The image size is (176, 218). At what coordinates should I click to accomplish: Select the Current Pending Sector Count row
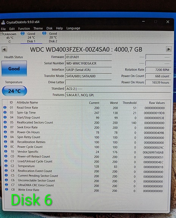coord(84,176)
